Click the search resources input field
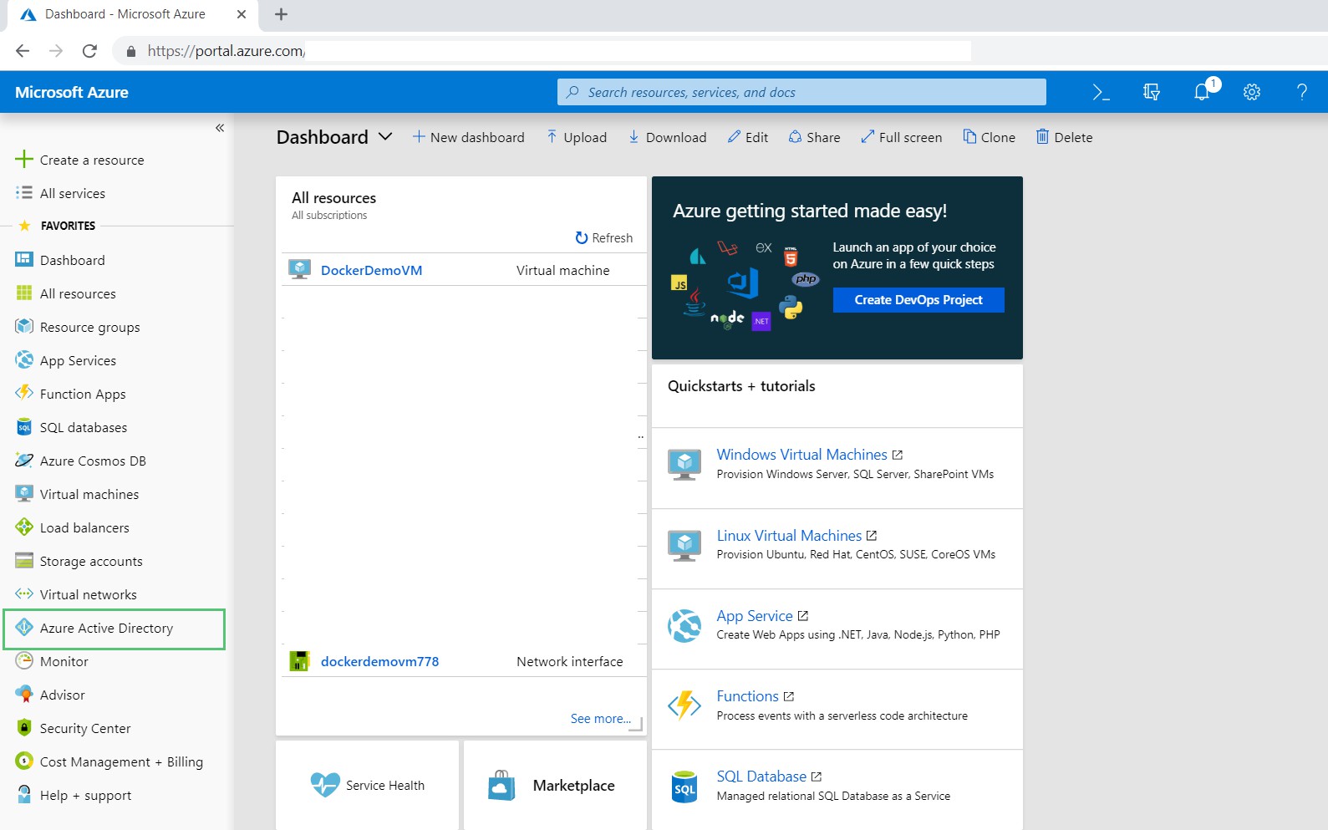Viewport: 1328px width, 830px height. 801,93
